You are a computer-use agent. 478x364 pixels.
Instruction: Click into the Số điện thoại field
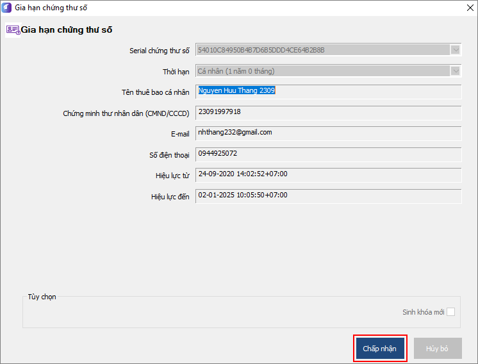[328, 154]
